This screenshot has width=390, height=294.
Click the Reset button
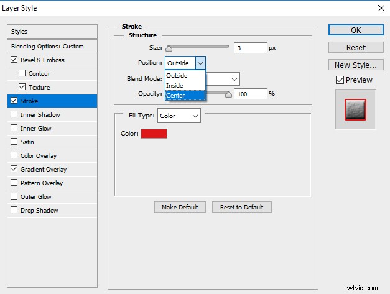tap(356, 47)
